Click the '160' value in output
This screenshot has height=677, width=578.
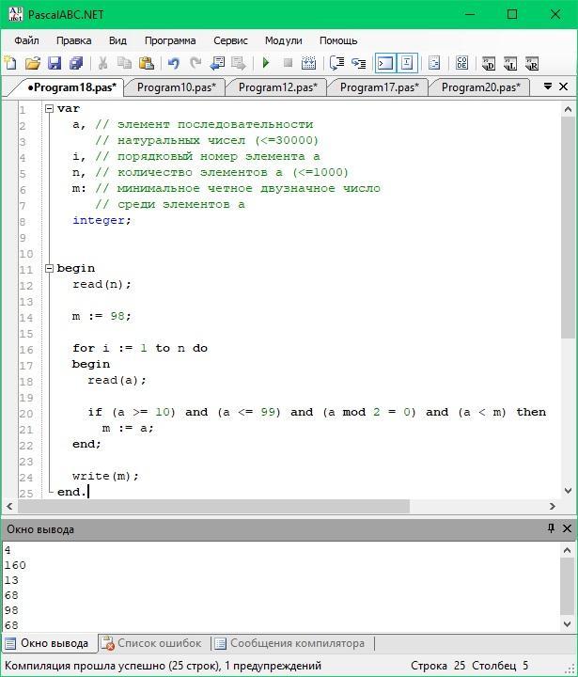coord(15,565)
